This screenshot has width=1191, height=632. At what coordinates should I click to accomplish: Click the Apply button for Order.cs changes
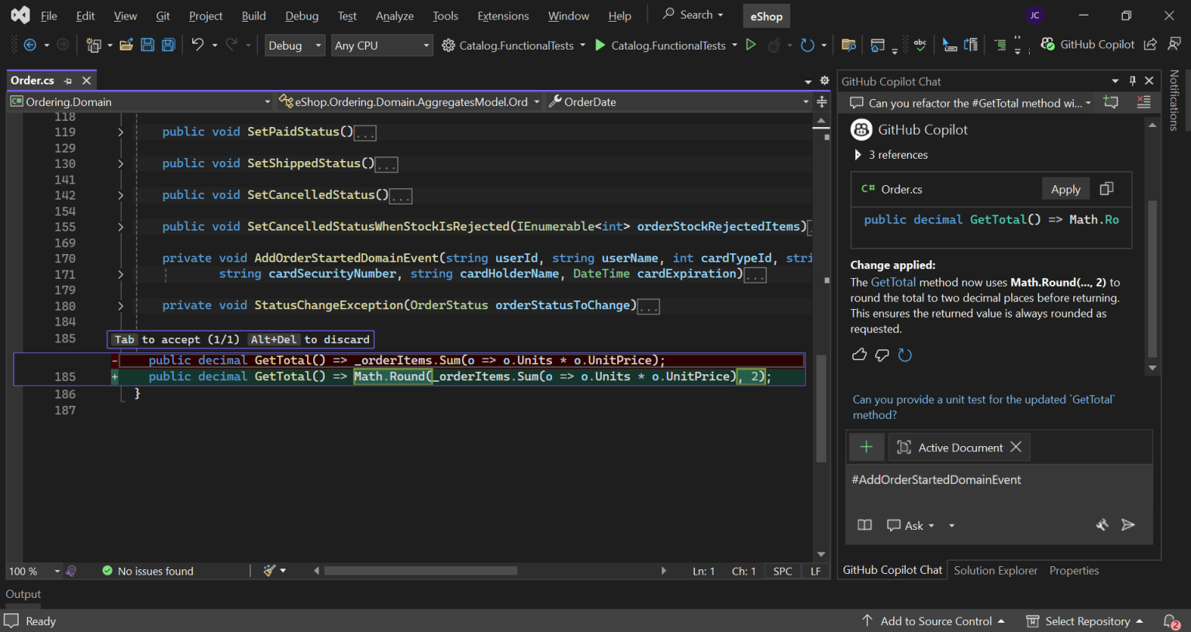1065,188
